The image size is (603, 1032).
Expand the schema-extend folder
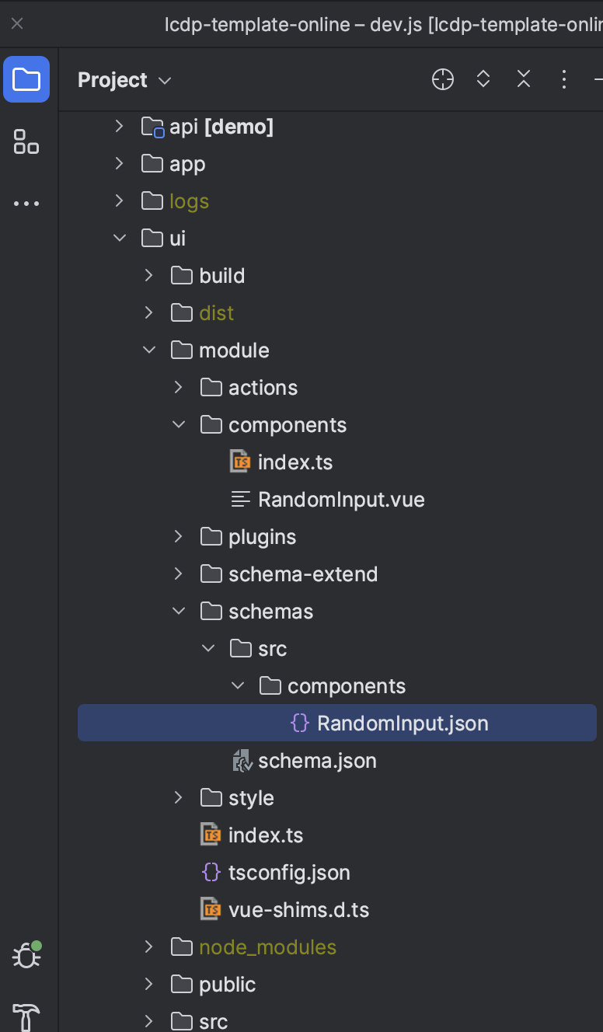pyautogui.click(x=178, y=574)
